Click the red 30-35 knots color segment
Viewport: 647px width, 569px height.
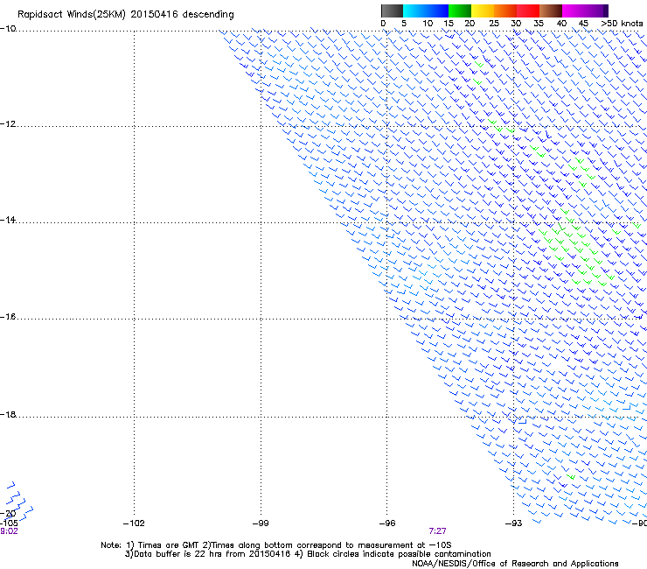(528, 11)
